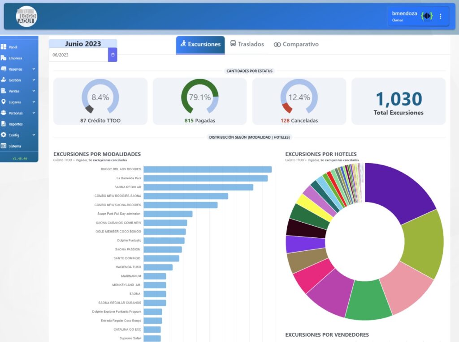Open the three-dot user menu

click(x=440, y=17)
